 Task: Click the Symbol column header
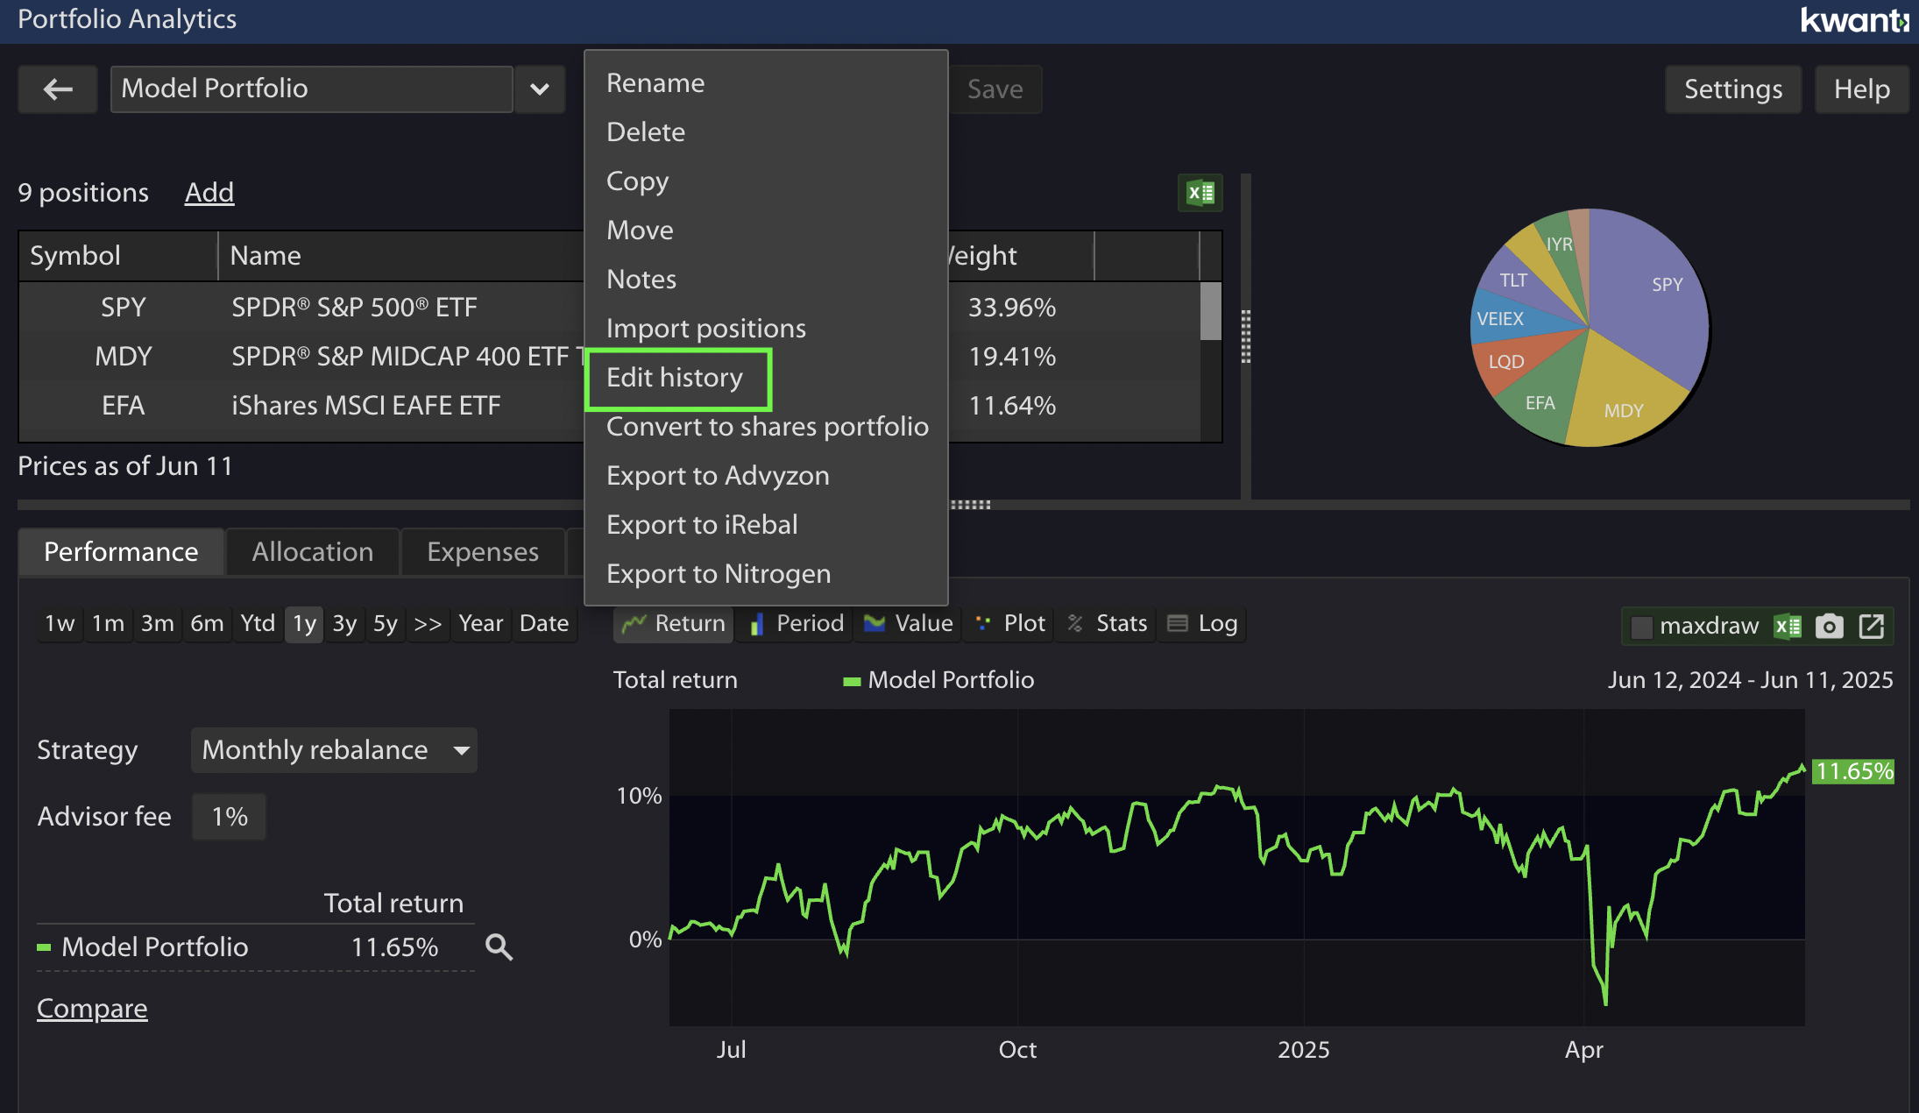pos(118,255)
